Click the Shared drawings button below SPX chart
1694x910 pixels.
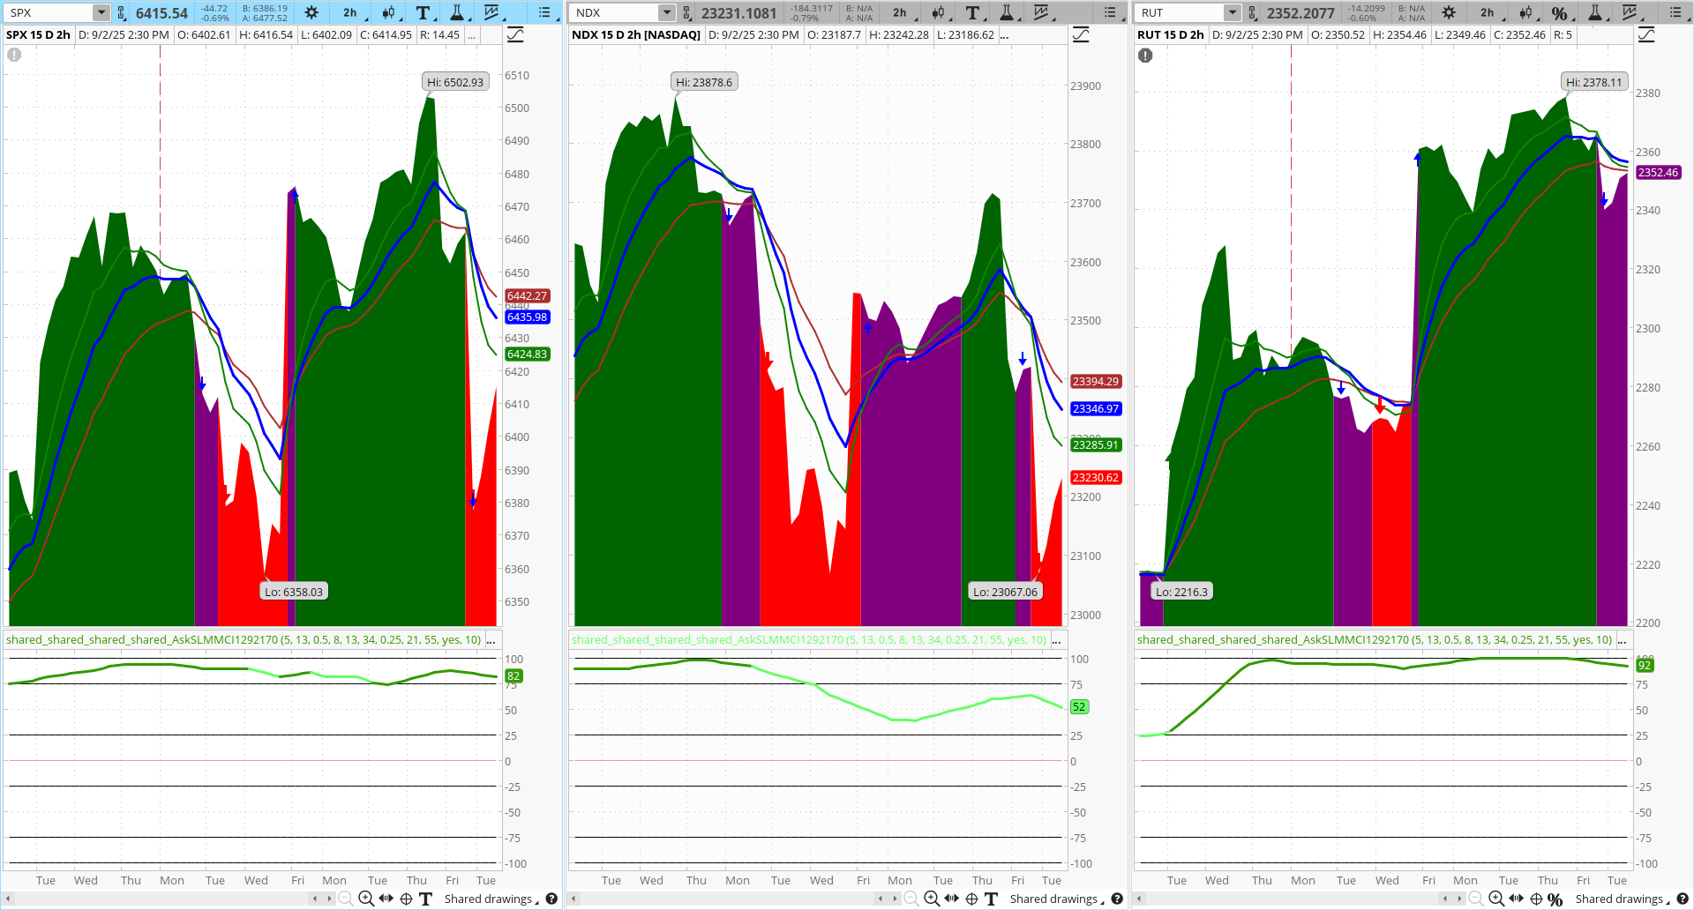coord(489,899)
